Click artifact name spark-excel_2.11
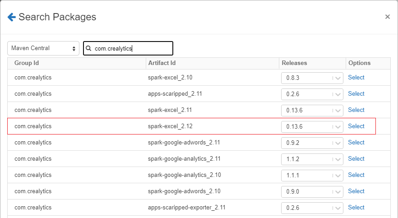 pos(170,110)
